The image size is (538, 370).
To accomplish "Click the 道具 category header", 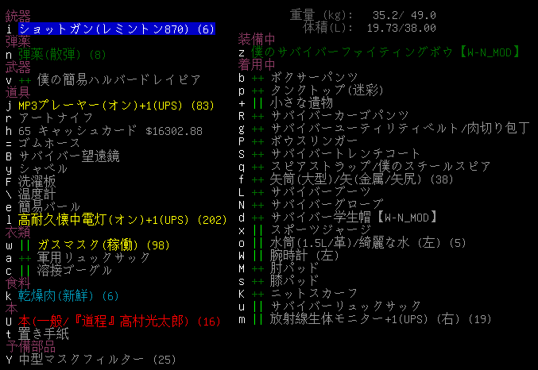I will click(18, 92).
